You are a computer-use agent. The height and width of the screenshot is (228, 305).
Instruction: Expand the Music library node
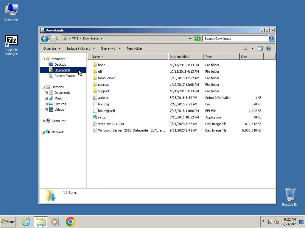pos(46,98)
